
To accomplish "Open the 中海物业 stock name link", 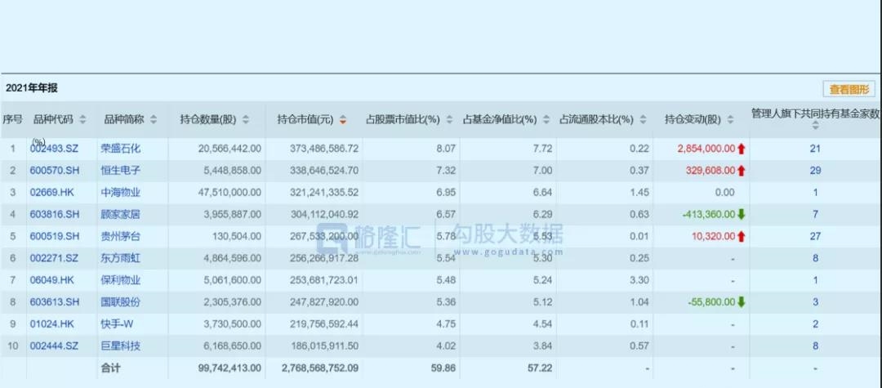I will coord(120,192).
